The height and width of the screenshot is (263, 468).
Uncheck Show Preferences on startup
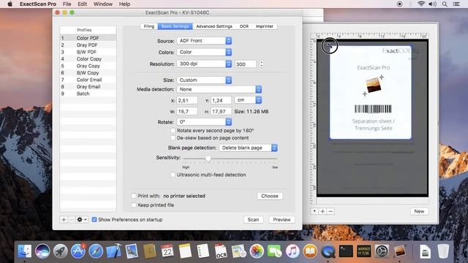coord(94,219)
